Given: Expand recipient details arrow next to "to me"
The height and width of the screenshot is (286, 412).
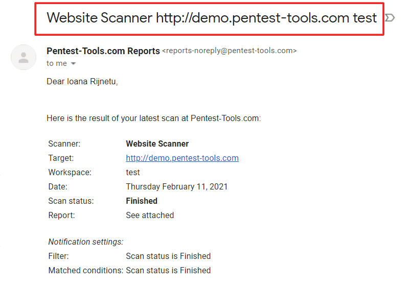Looking at the screenshot, I should click(x=74, y=63).
